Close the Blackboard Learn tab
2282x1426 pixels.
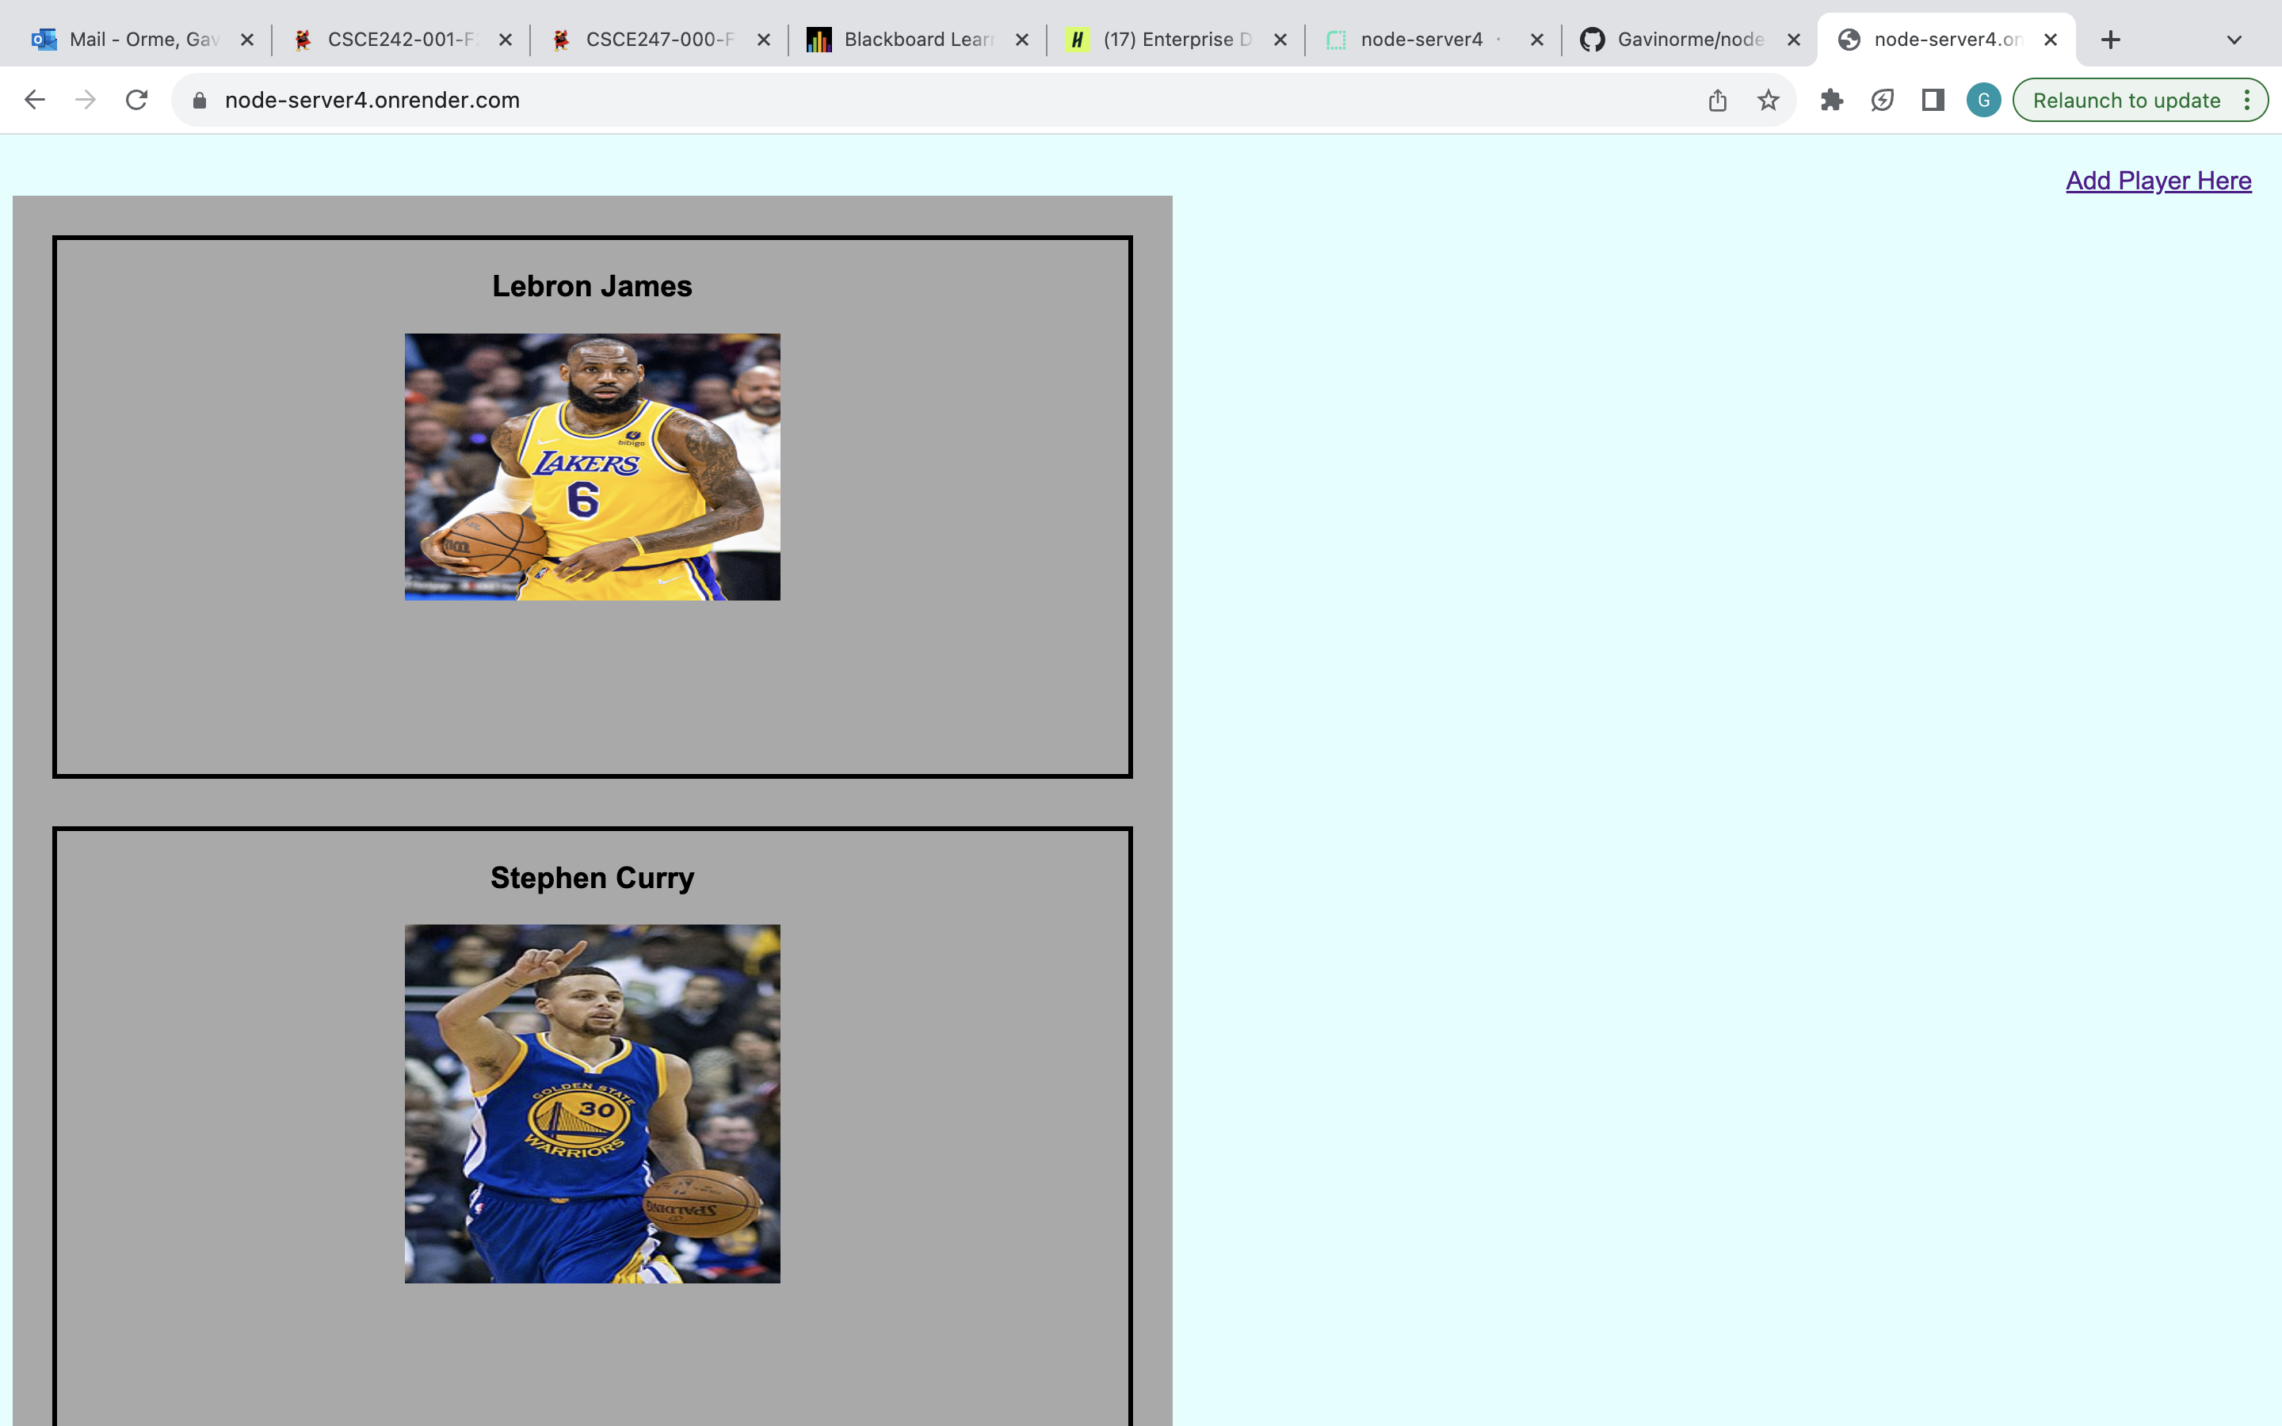(x=1021, y=40)
